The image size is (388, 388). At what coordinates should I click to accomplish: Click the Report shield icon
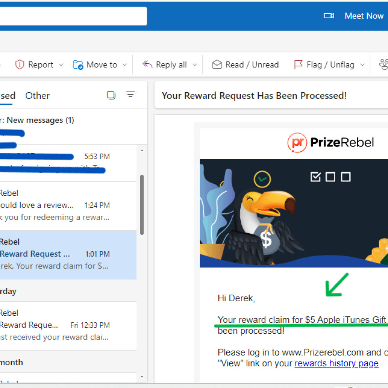click(x=20, y=65)
